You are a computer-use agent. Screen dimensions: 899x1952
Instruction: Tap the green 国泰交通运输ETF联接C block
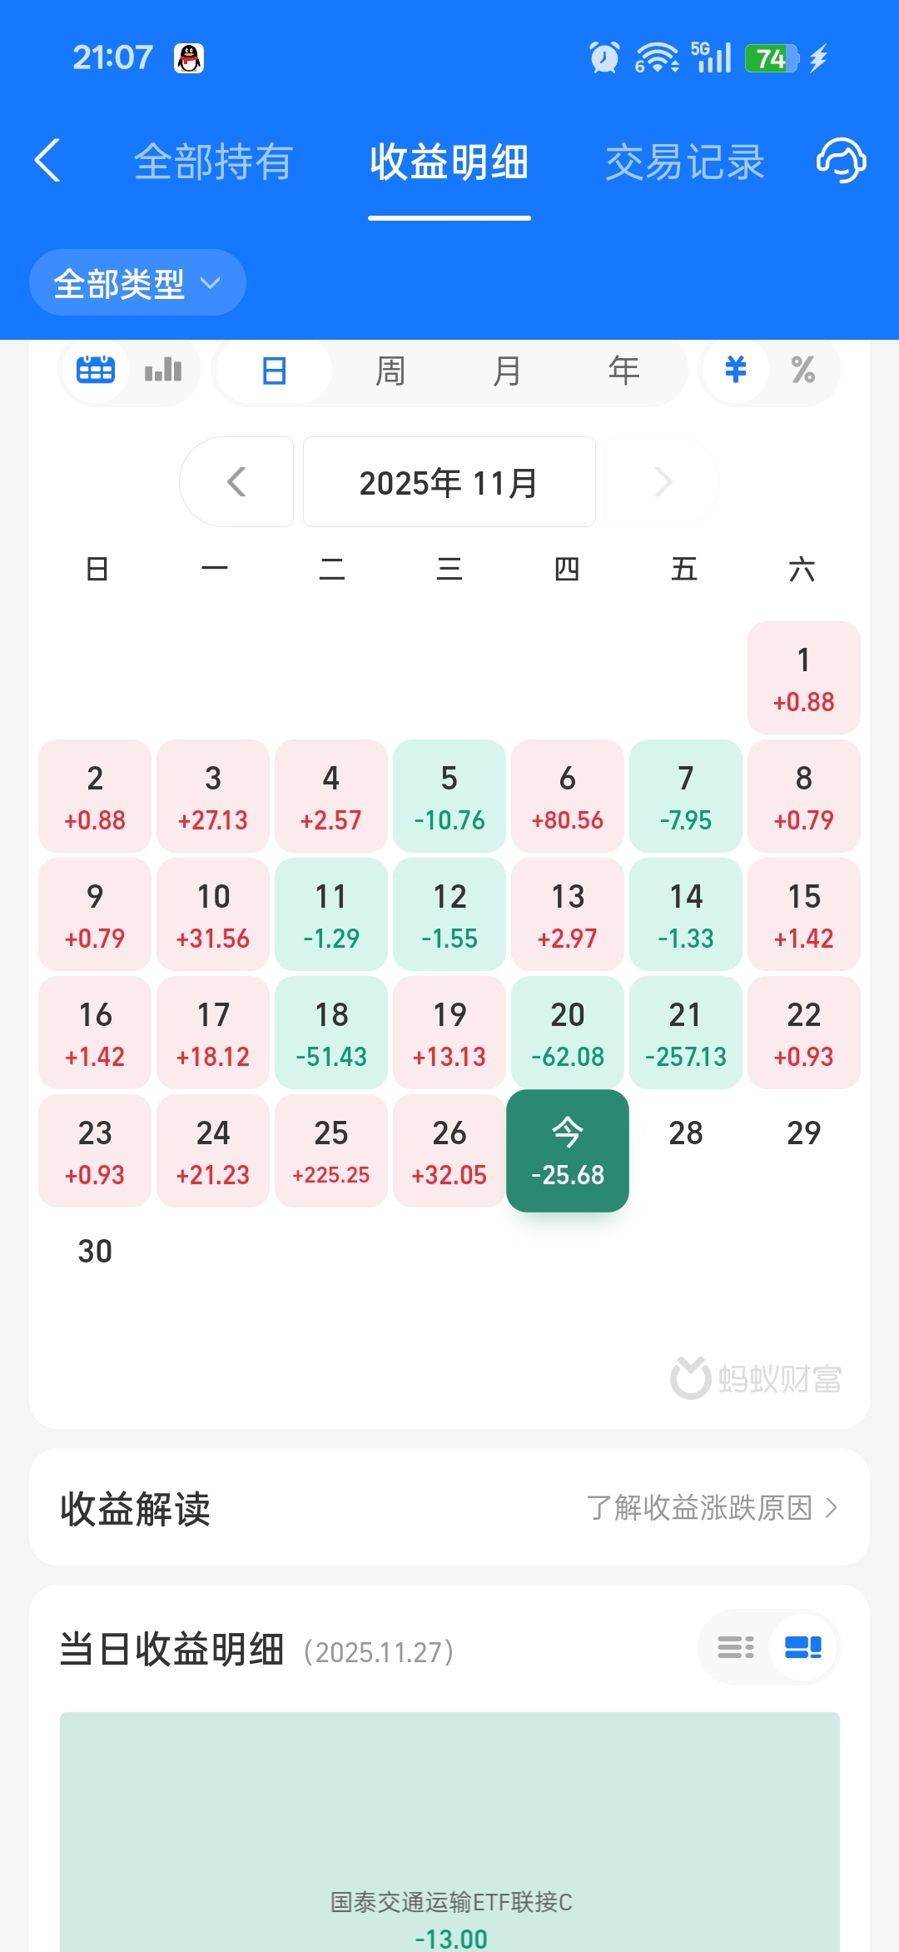tap(449, 1832)
